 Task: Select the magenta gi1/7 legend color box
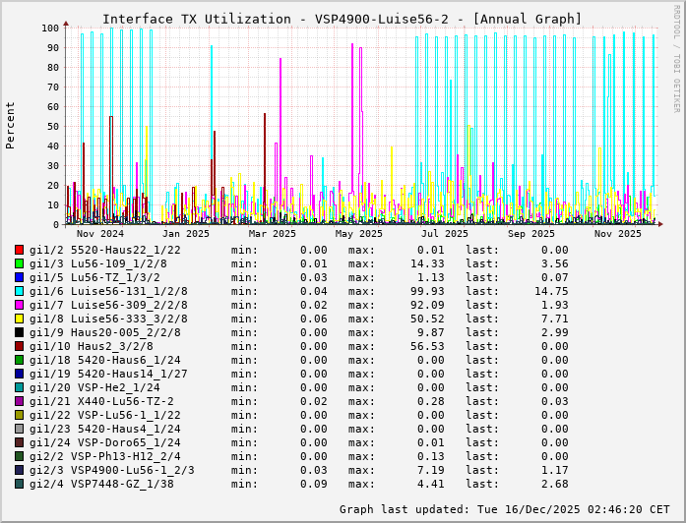click(x=19, y=305)
